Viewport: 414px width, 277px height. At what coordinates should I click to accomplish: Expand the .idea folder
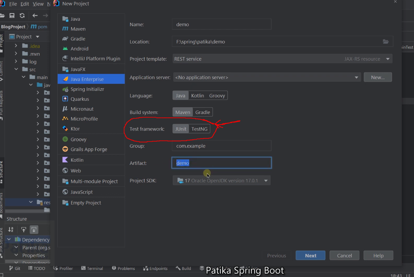16,46
